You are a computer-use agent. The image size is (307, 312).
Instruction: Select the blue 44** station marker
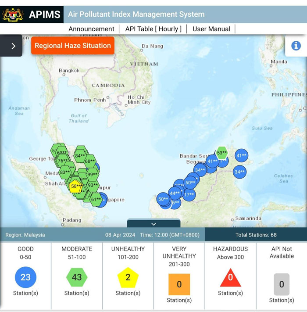(175, 193)
